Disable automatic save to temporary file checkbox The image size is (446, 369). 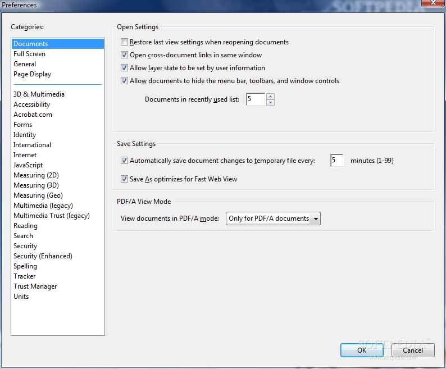pos(124,161)
